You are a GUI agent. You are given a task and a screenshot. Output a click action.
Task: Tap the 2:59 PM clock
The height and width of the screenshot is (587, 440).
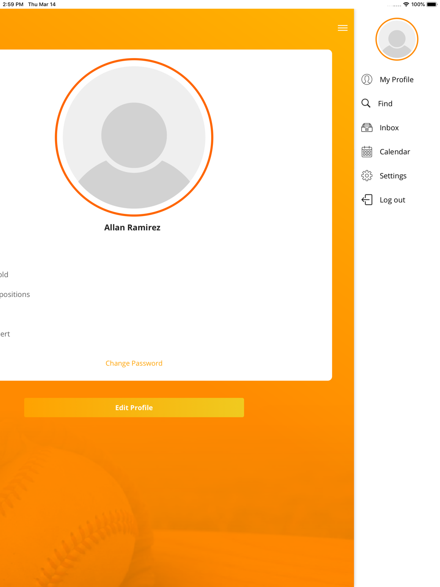(x=13, y=4)
